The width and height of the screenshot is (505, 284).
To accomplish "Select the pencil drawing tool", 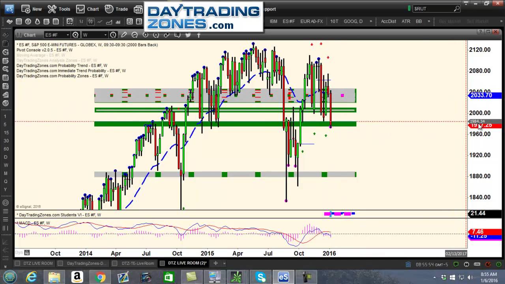I will (124, 35).
